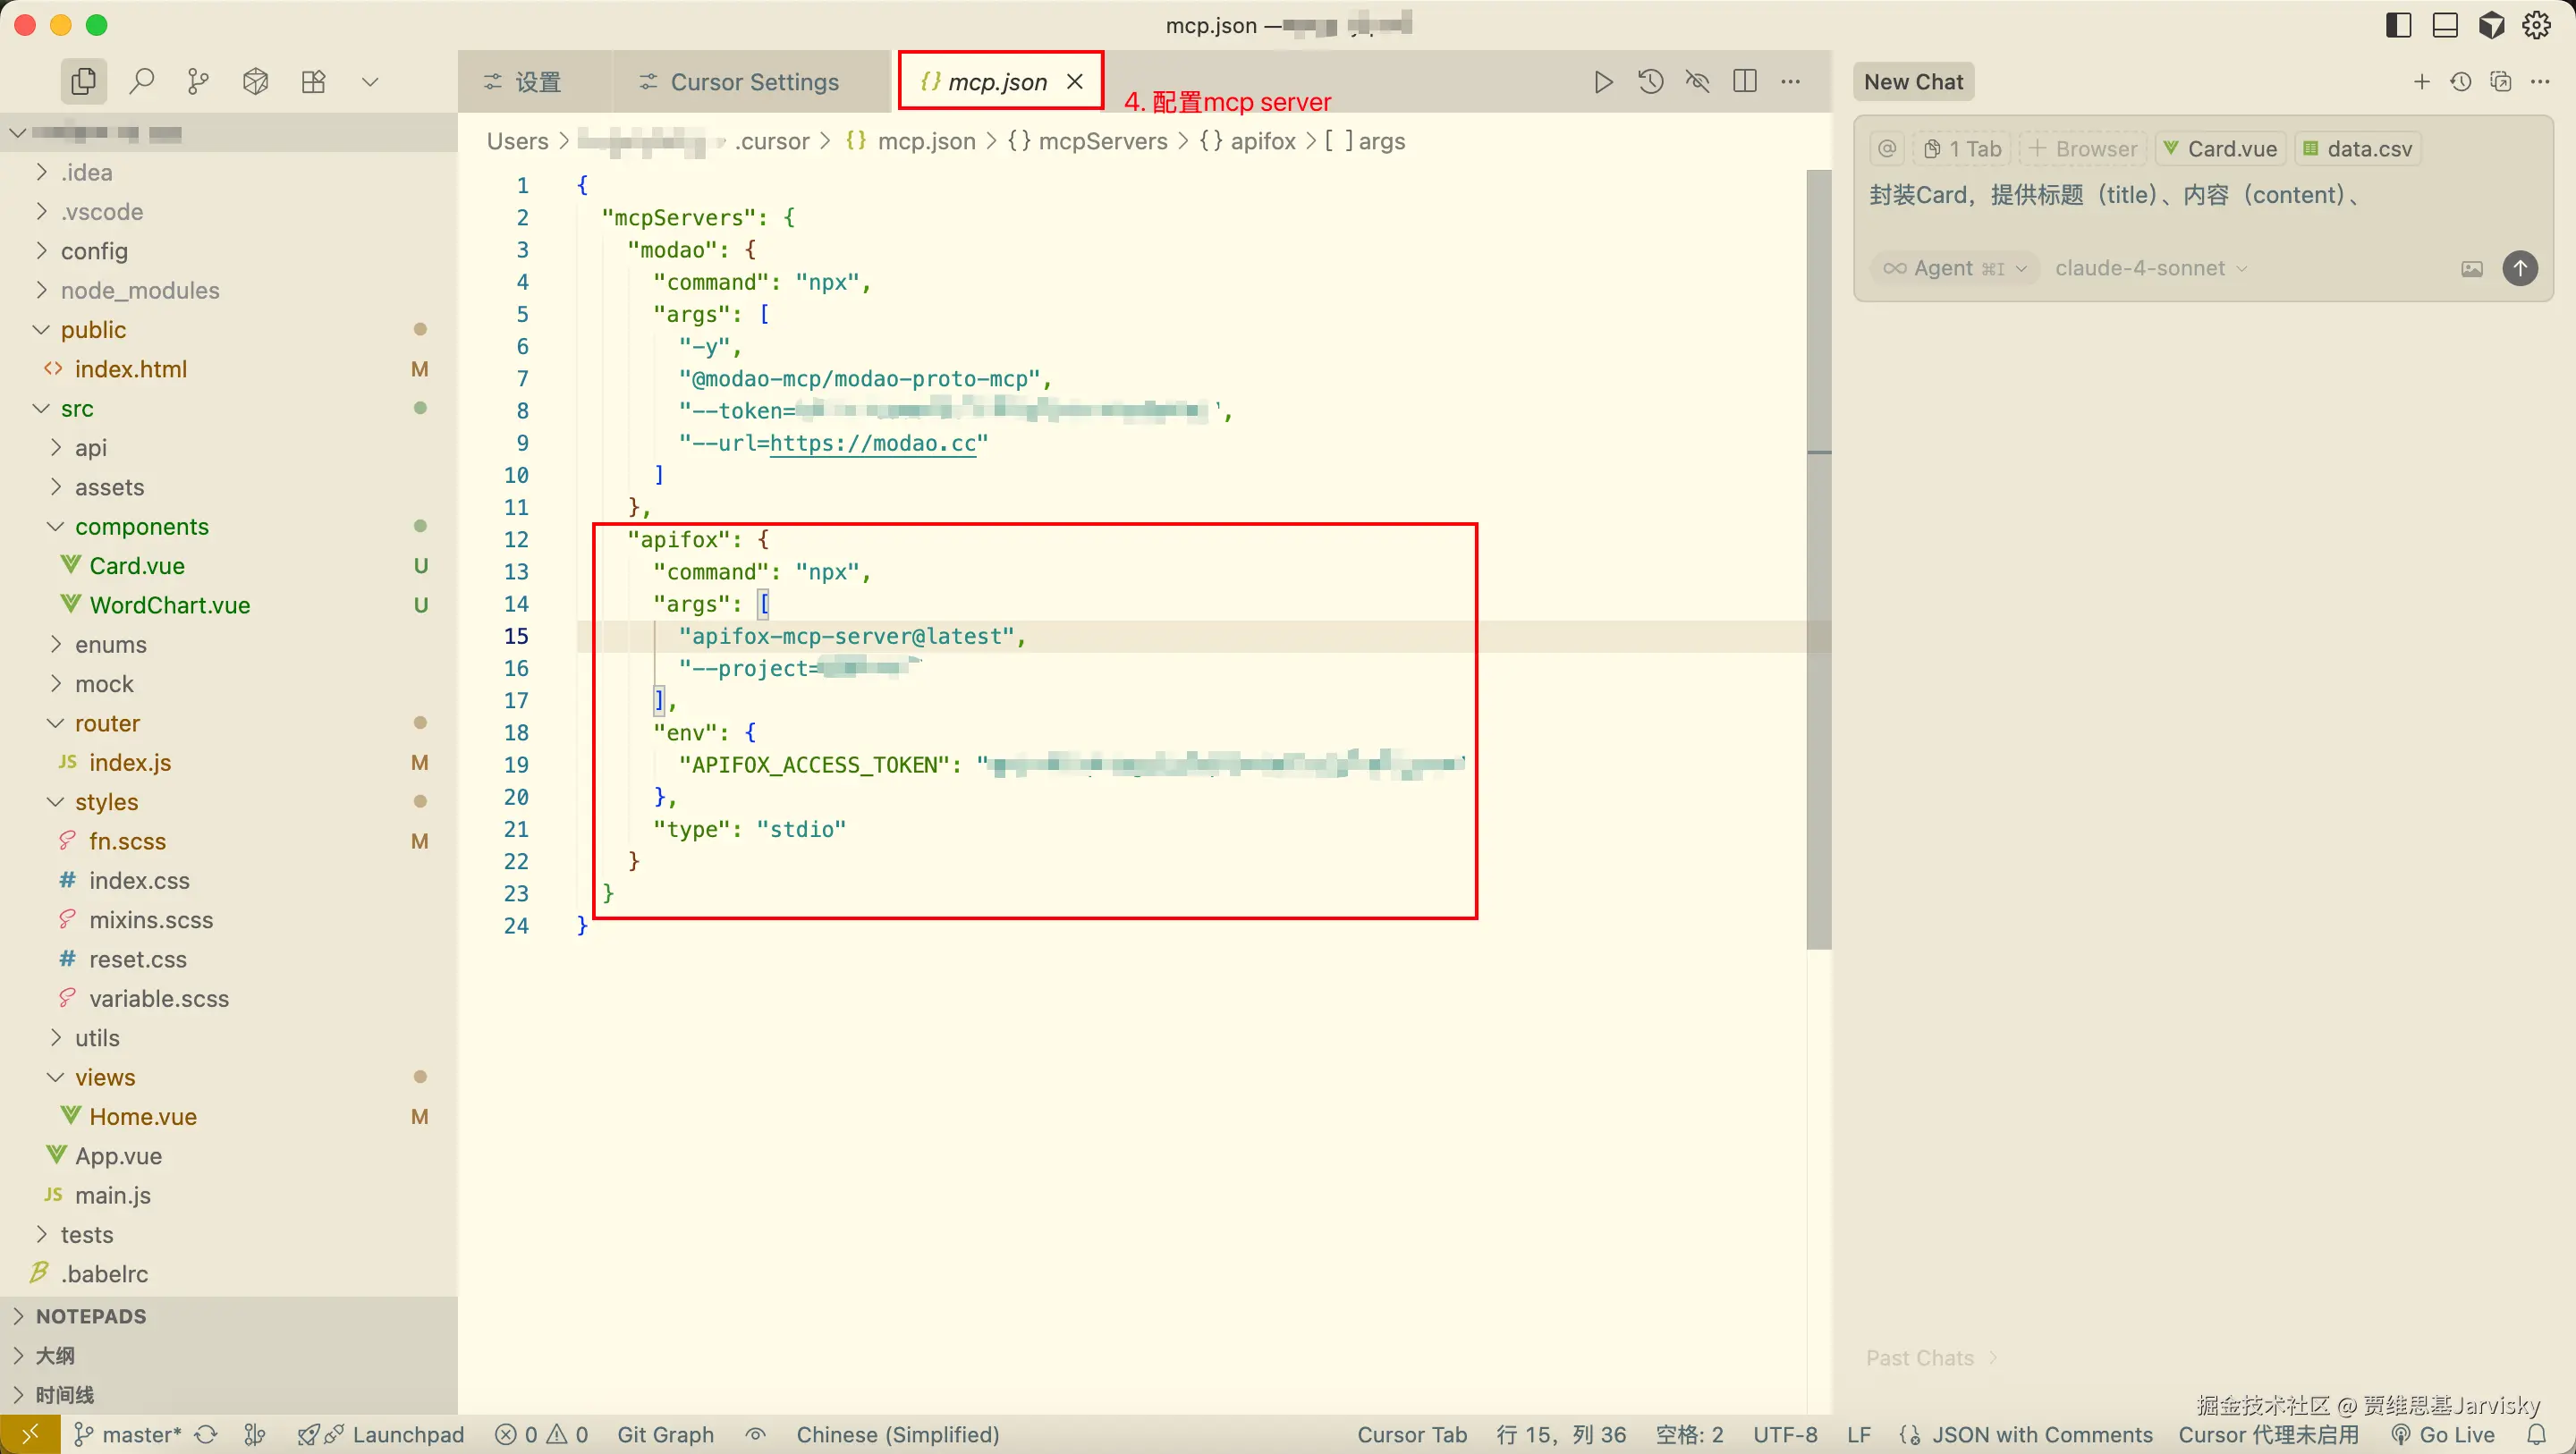The image size is (2576, 1454).
Task: Open the file timeline history icon
Action: coord(1651,81)
